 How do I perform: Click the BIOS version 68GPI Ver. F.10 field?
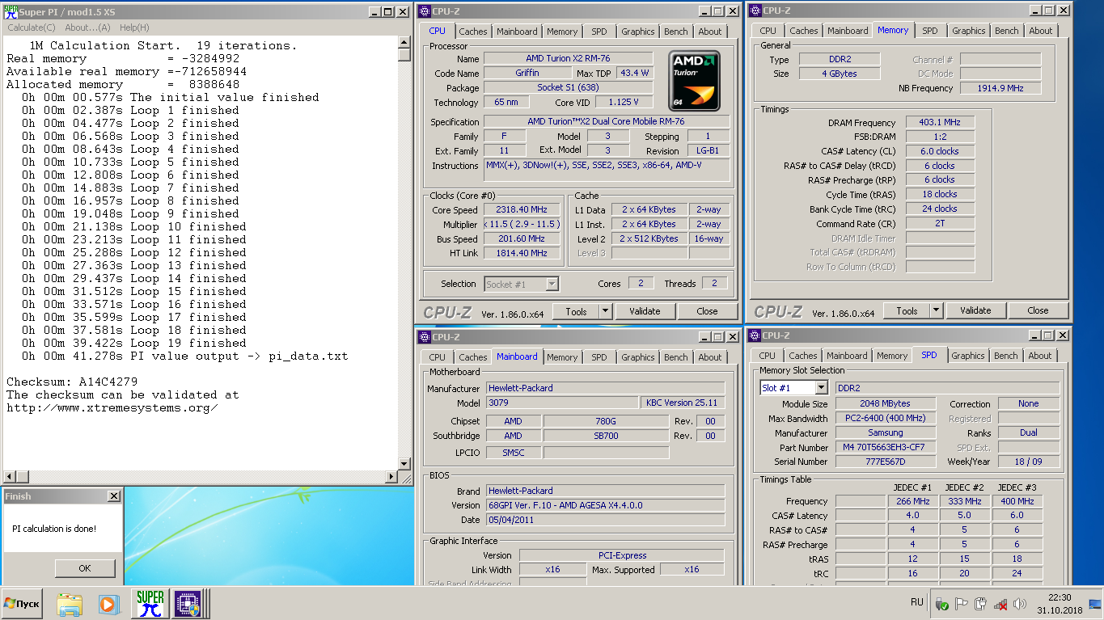[606, 505]
